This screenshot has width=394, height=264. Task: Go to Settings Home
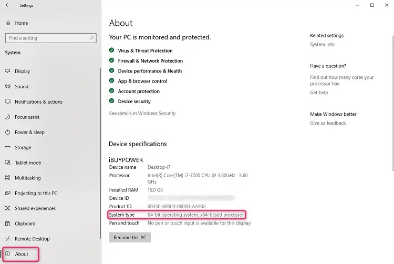click(22, 23)
